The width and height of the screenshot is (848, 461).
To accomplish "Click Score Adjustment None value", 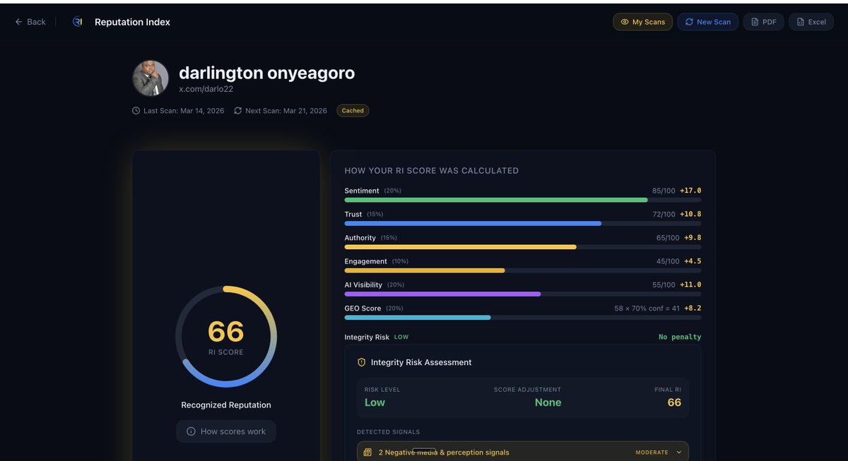I will pos(548,402).
